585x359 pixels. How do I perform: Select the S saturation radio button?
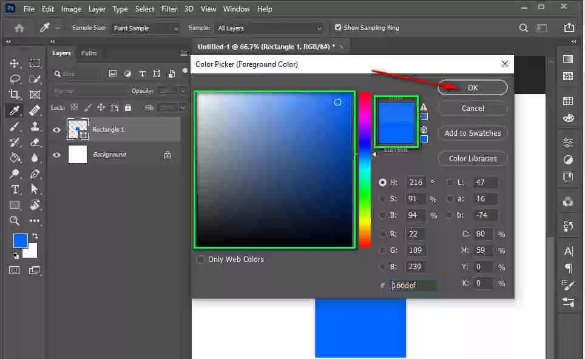382,199
